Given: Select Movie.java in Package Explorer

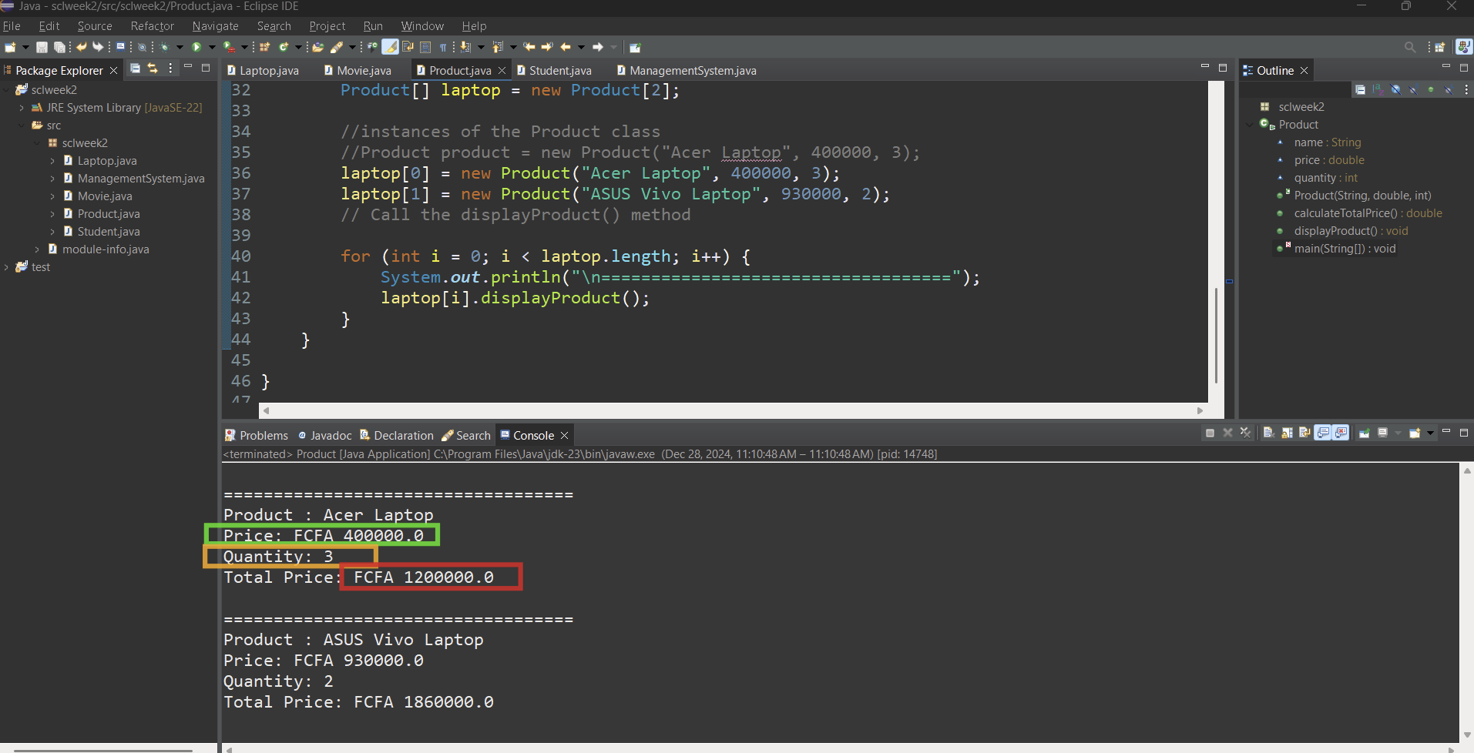Looking at the screenshot, I should click(x=105, y=196).
